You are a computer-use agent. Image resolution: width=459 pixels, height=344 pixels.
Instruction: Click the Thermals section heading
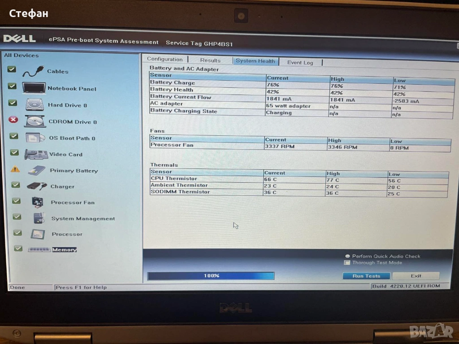[164, 165]
